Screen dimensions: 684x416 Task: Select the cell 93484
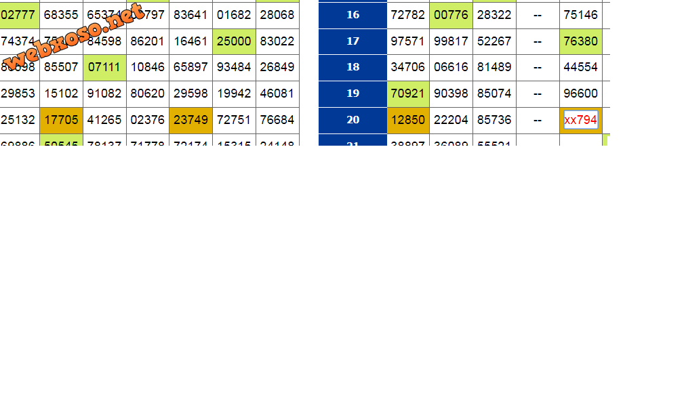coord(234,68)
